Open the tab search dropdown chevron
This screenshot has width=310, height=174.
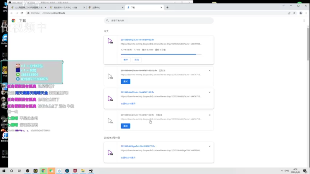tap(284, 6)
